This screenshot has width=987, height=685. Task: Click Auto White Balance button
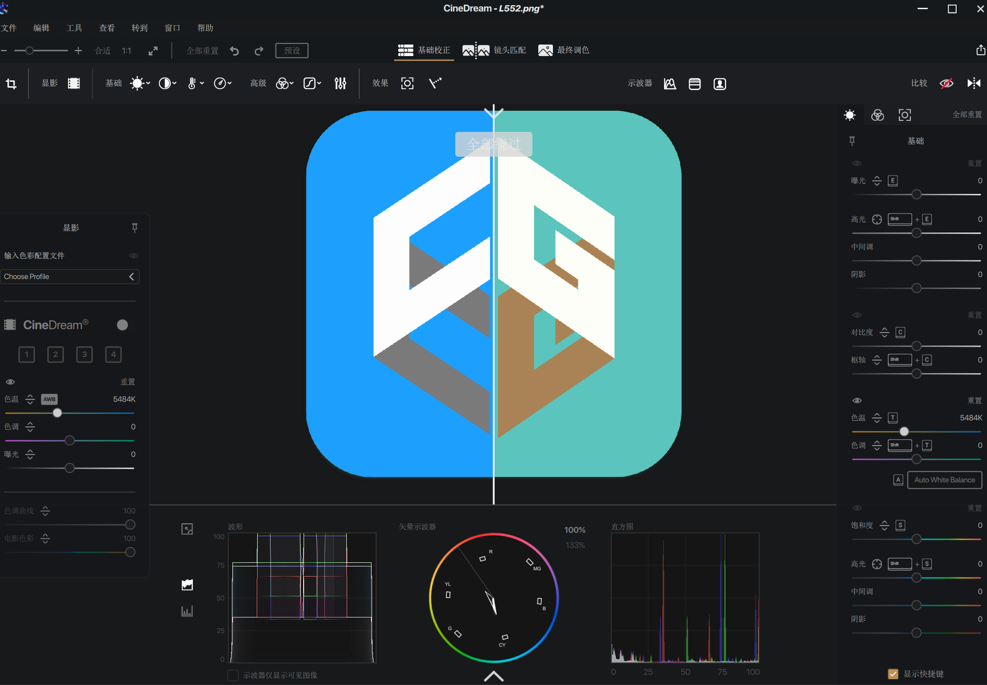[x=945, y=480]
